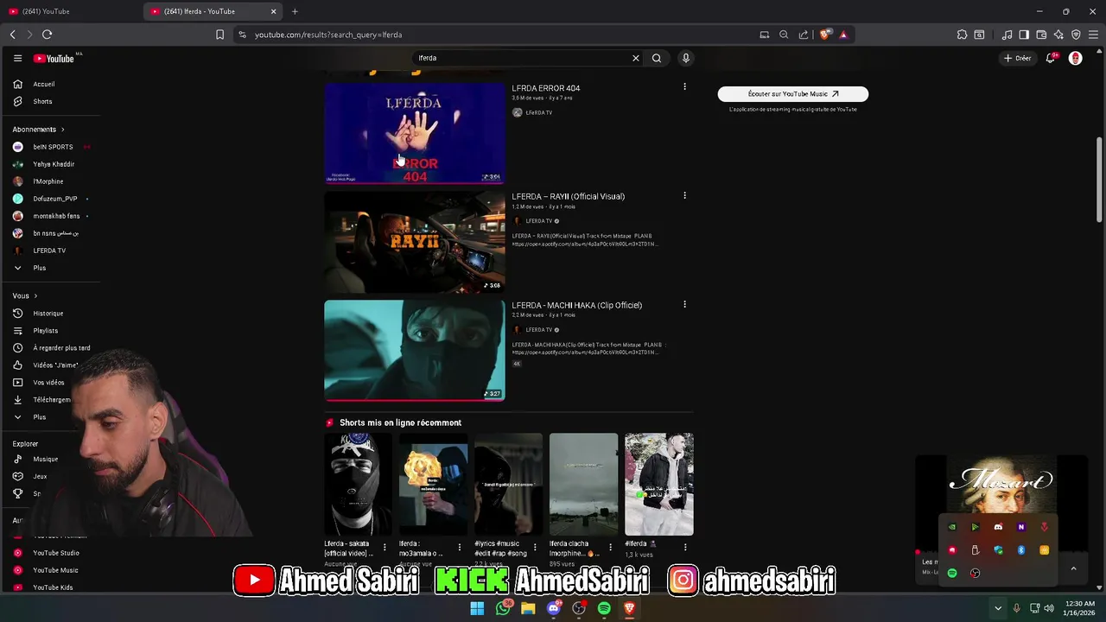Open the Lferda sakata short thumbnail
This screenshot has width=1106, height=622.
358,485
